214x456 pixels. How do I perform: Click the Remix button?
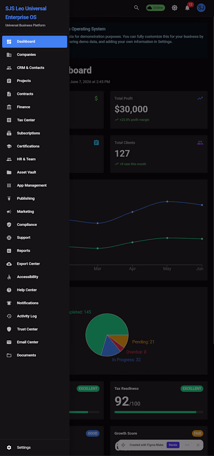(173, 445)
